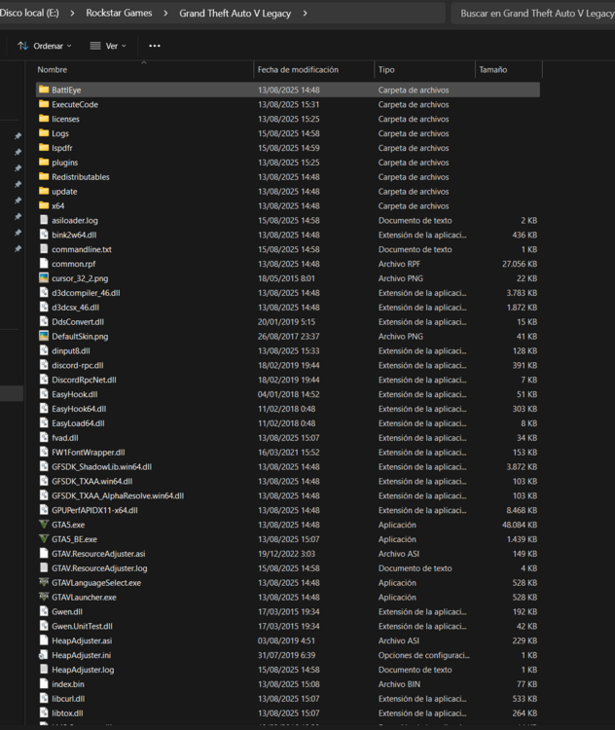
Task: Go to Rockstar Games breadcrumb
Action: coord(119,13)
